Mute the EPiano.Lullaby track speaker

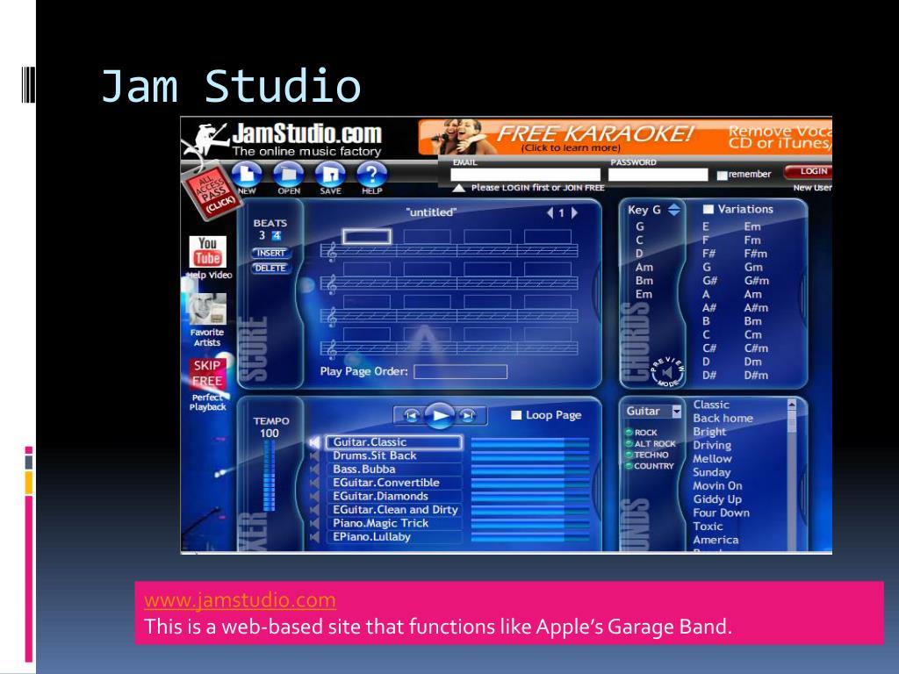(315, 537)
